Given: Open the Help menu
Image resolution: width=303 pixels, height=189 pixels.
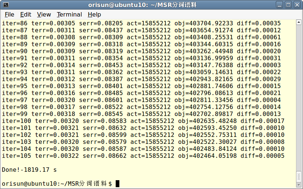Looking at the screenshot, I should pyautogui.click(x=94, y=14).
